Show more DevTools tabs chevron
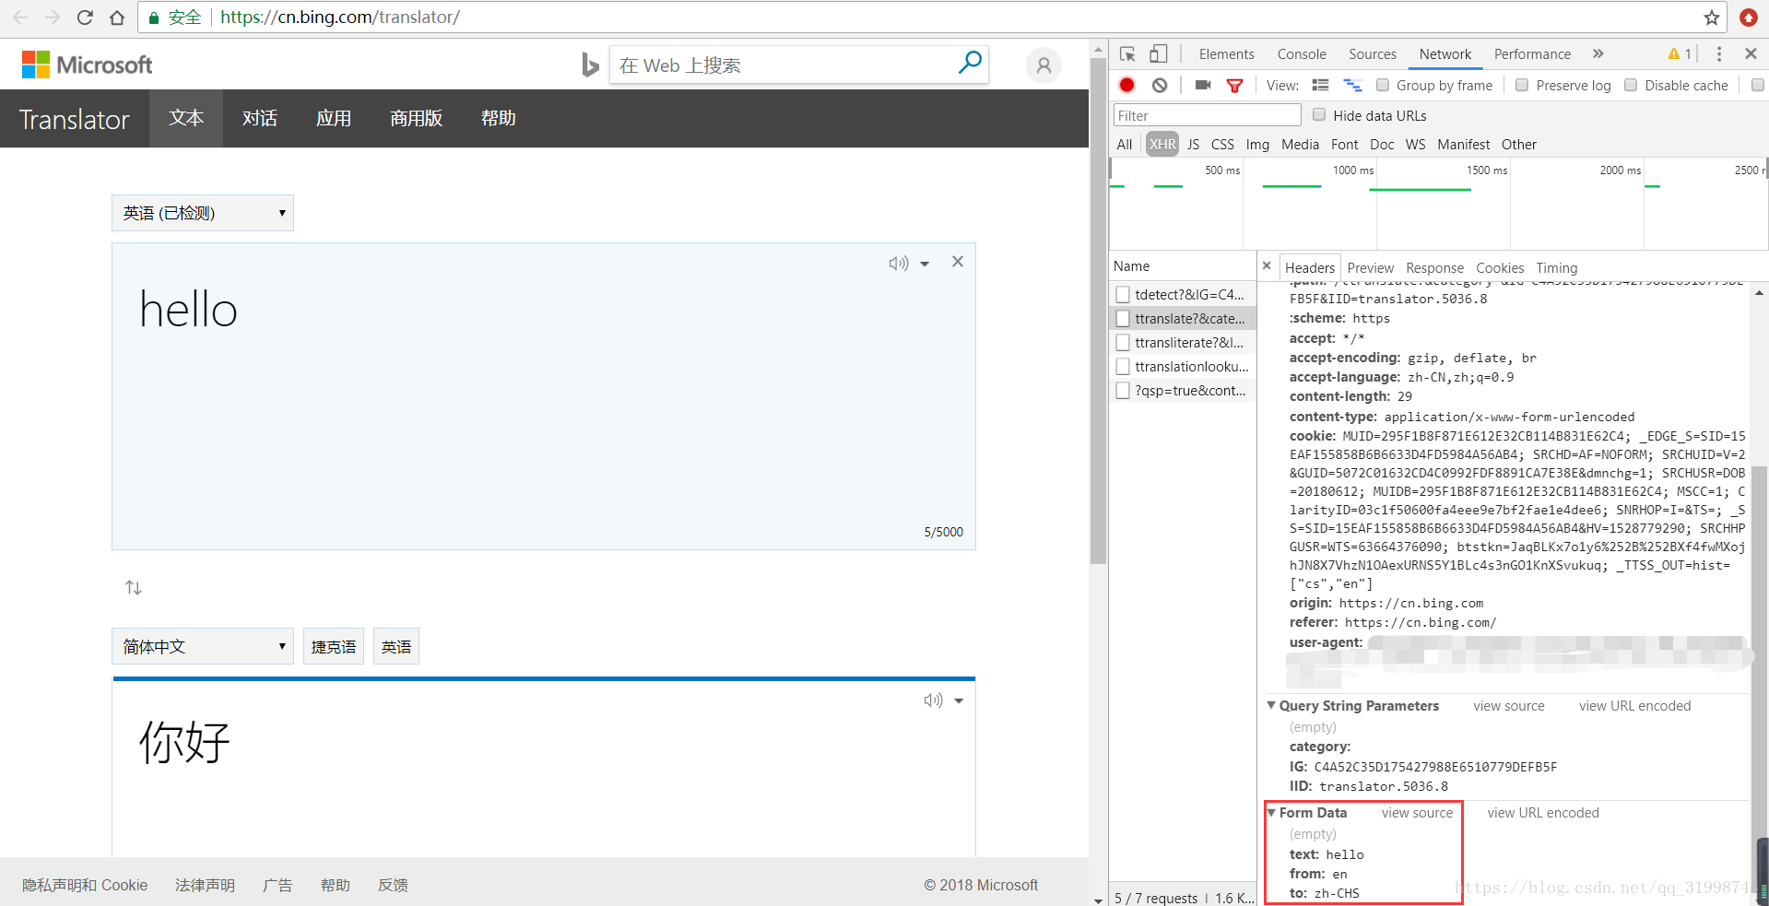The height and width of the screenshot is (906, 1769). (x=1598, y=54)
